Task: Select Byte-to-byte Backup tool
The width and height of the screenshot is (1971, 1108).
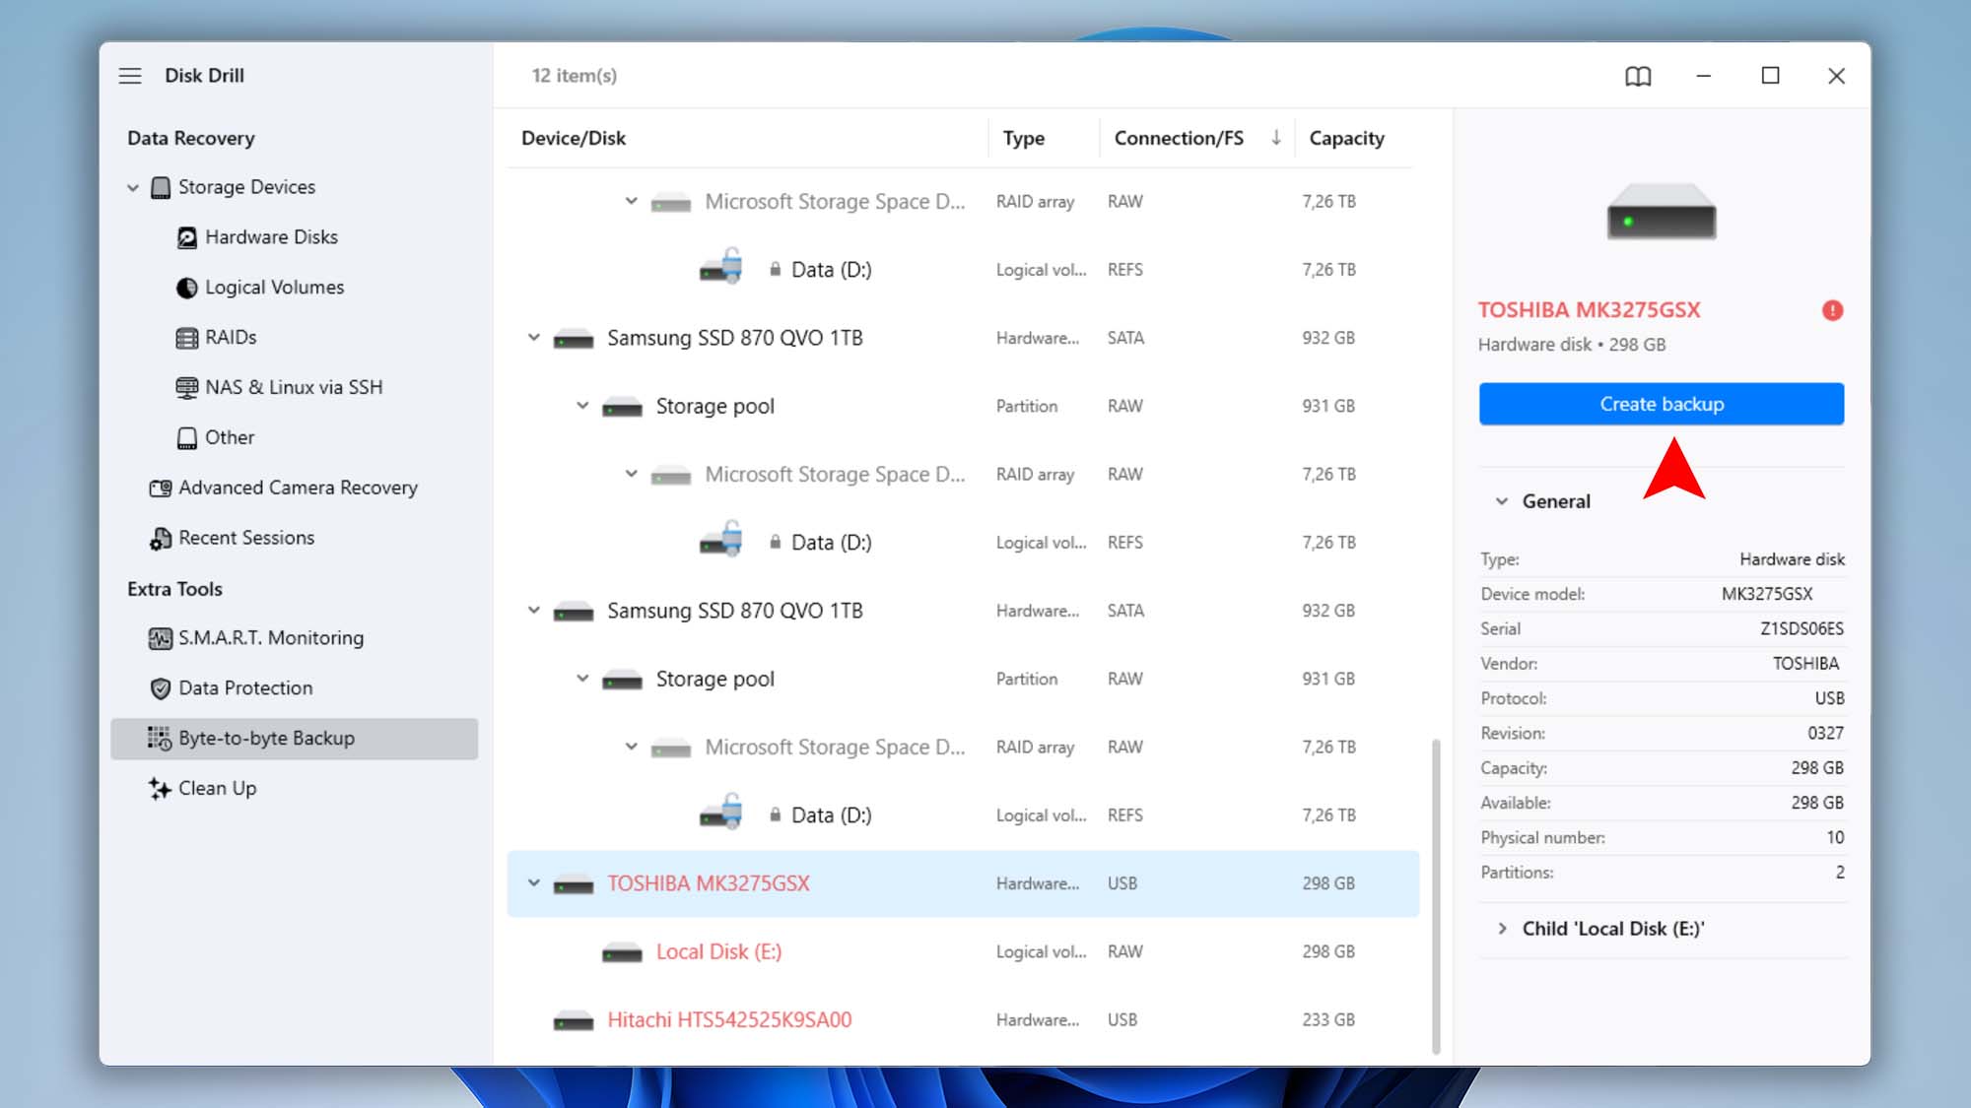Action: pos(294,739)
